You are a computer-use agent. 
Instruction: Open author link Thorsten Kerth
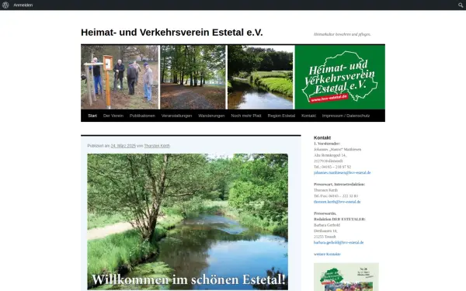(x=157, y=146)
